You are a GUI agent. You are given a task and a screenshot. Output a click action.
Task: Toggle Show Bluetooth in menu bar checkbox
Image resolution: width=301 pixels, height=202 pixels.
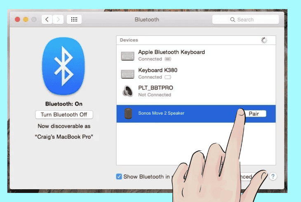[119, 176]
